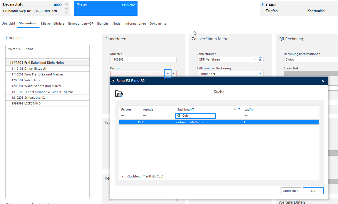Switch to the Übersicht tab

click(x=8, y=24)
